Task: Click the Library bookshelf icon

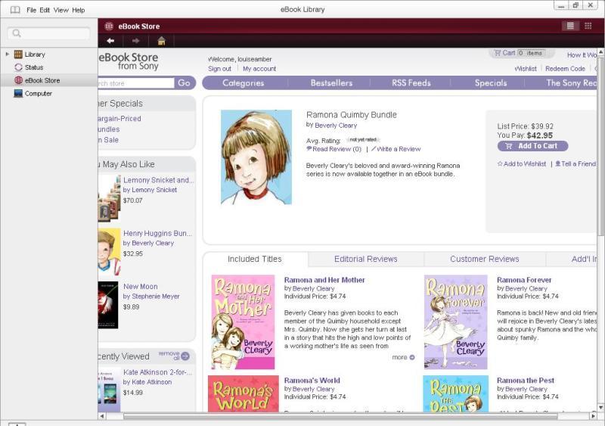Action: (x=18, y=54)
